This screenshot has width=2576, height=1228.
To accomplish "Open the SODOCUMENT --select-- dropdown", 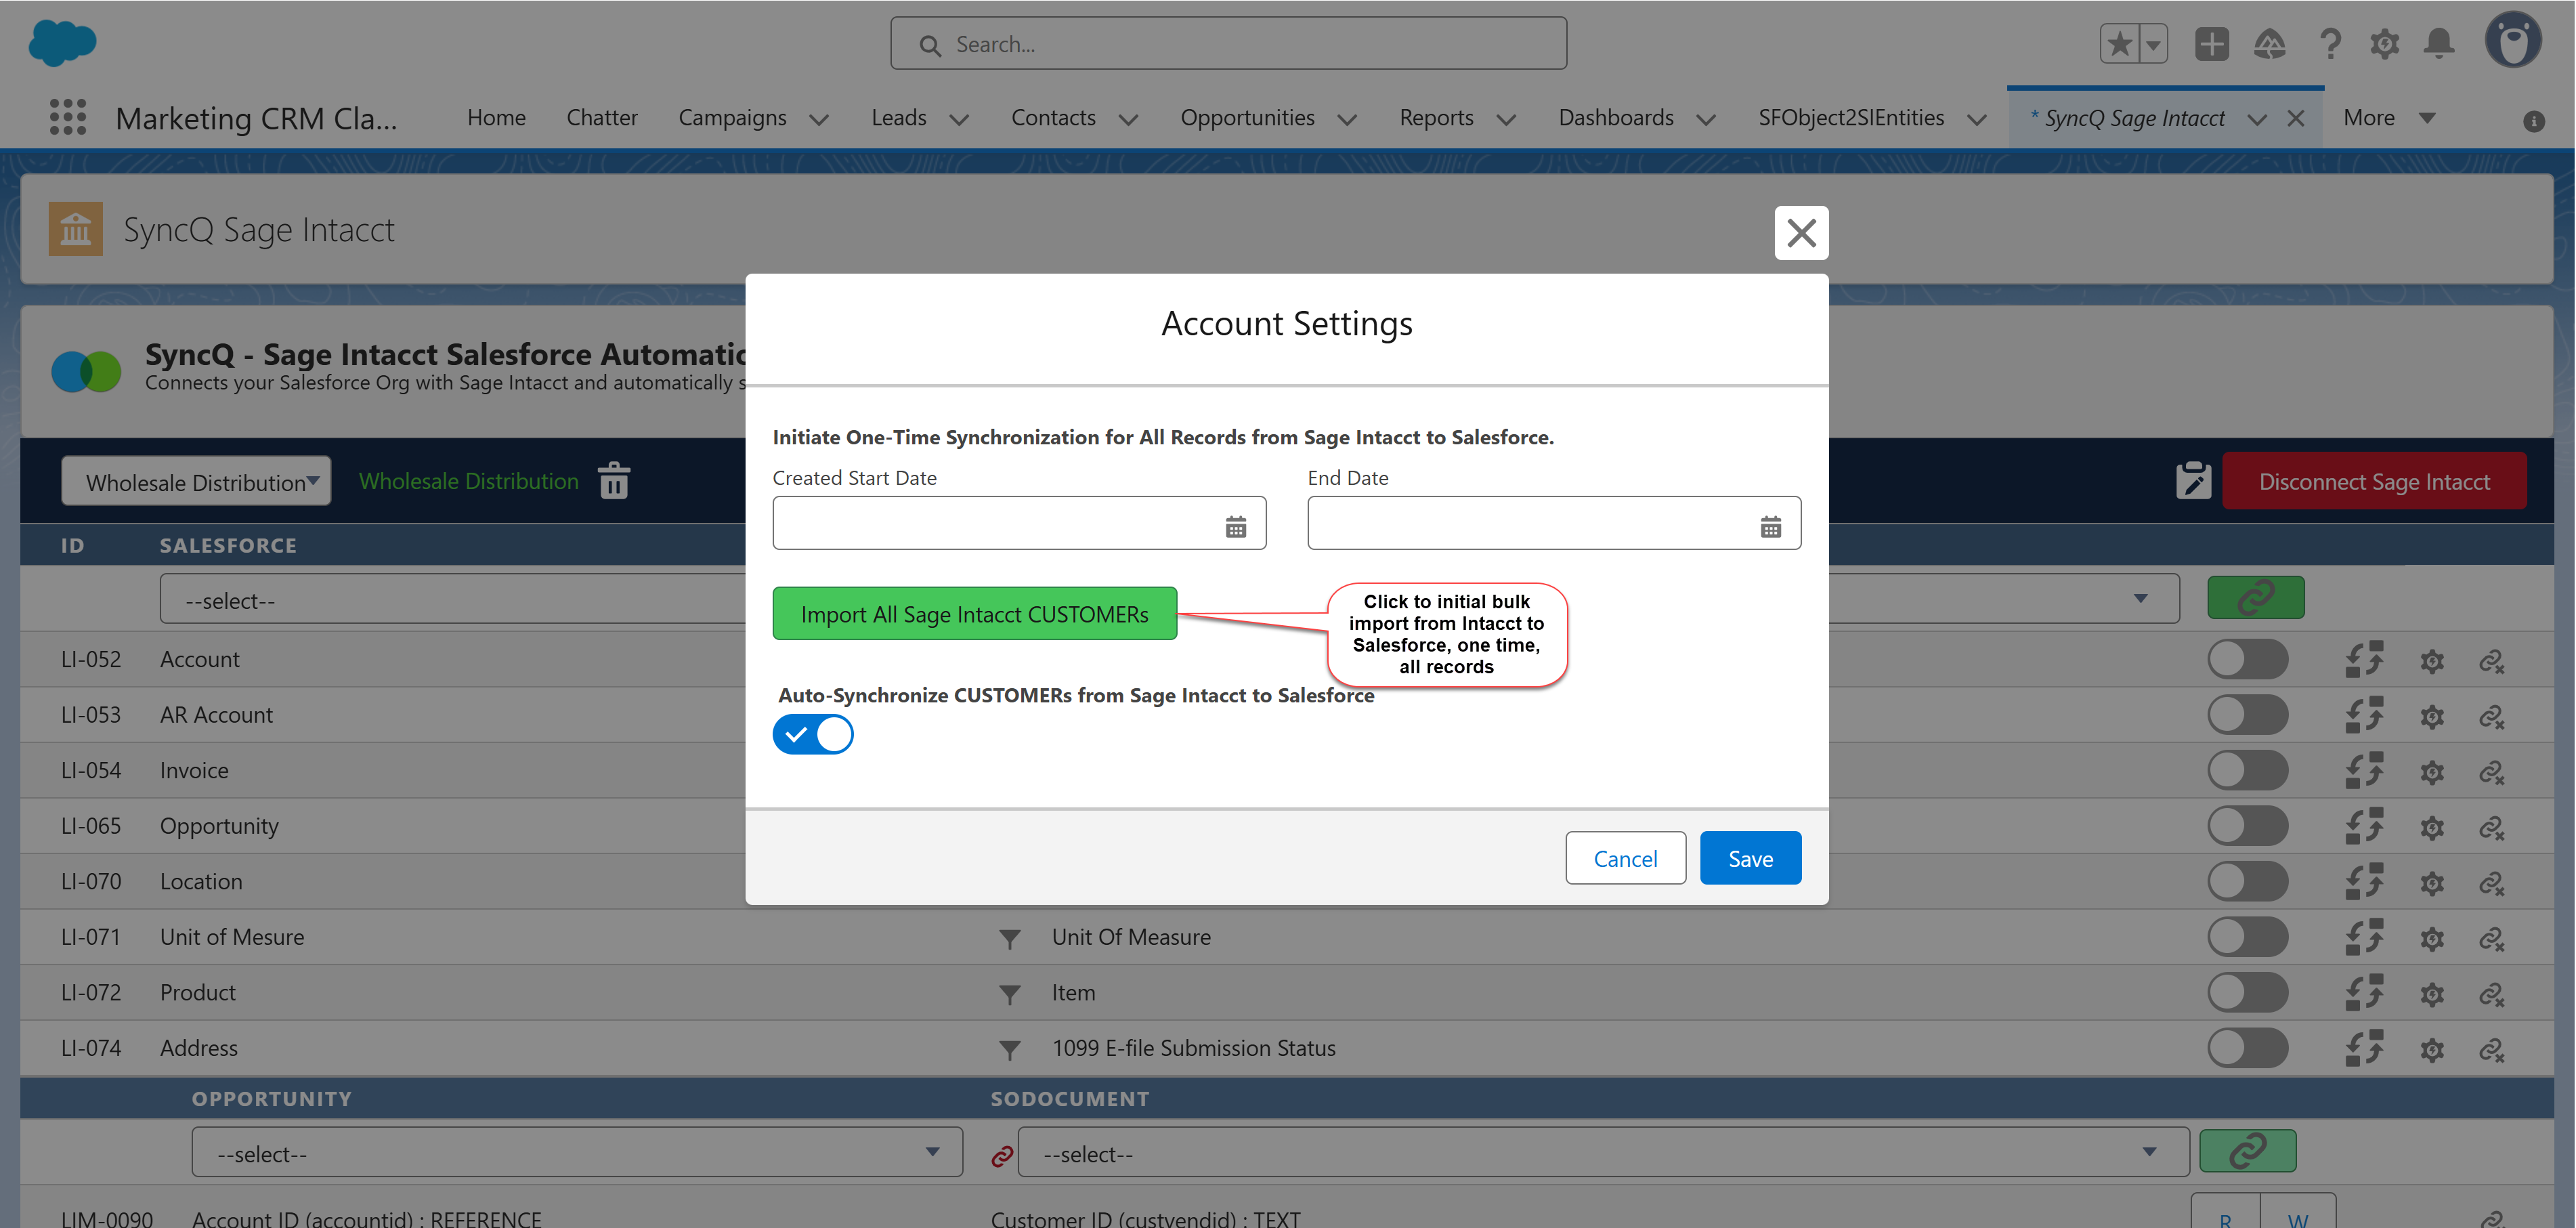I will [1603, 1152].
